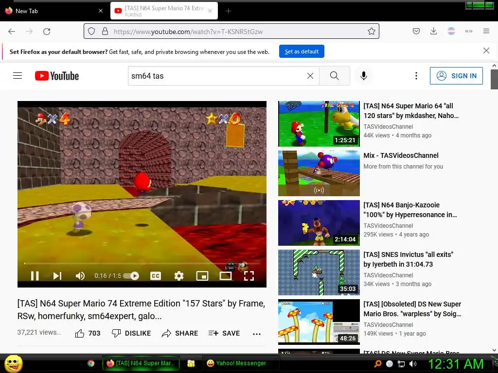Open Mix - TASVideosChannel thumbnail

point(319,173)
